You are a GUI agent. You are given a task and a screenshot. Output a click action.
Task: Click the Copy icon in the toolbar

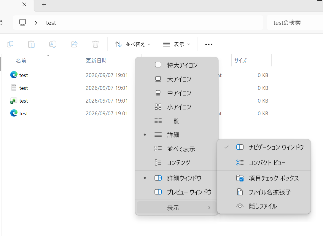tap(10, 44)
